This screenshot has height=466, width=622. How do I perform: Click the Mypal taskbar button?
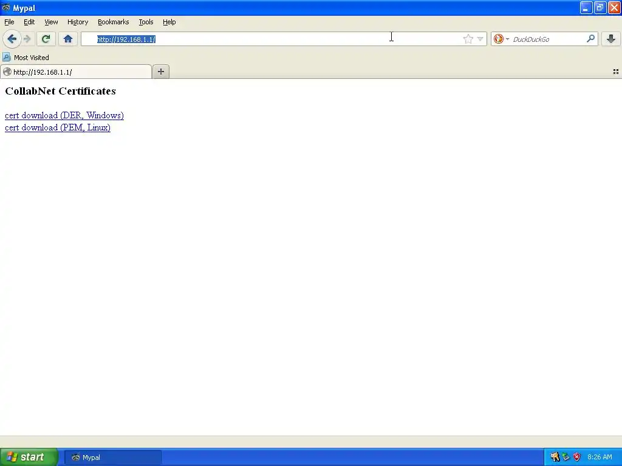click(x=113, y=458)
